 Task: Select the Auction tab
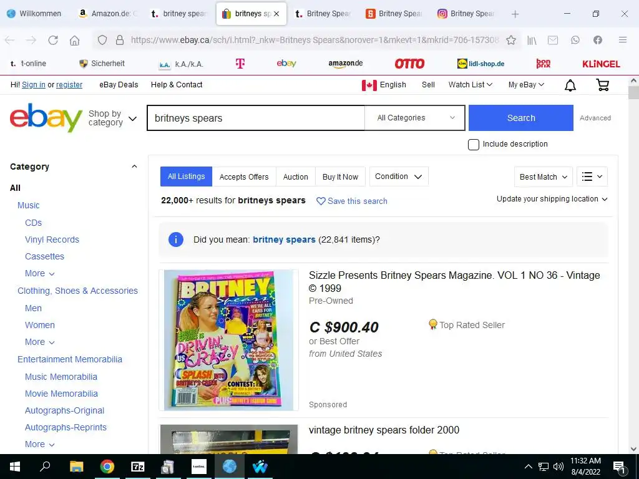pyautogui.click(x=295, y=177)
